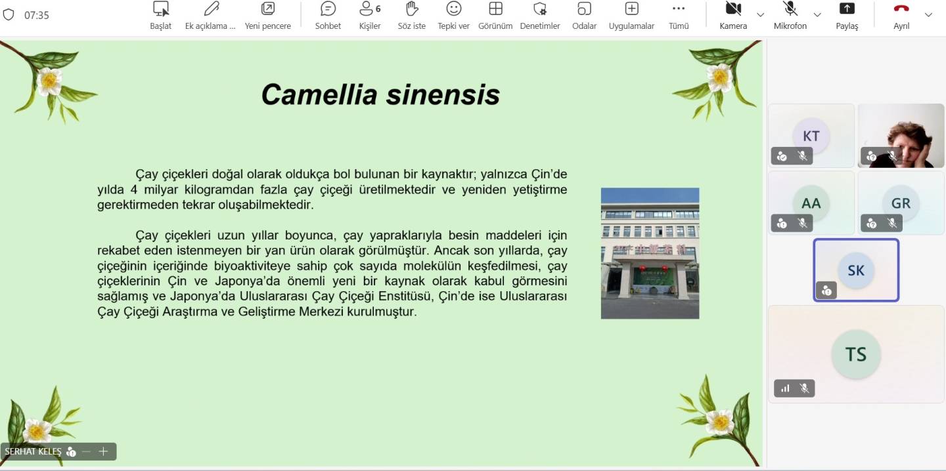
Task: Expand Ayrıl leave options arrow
Action: tap(928, 14)
